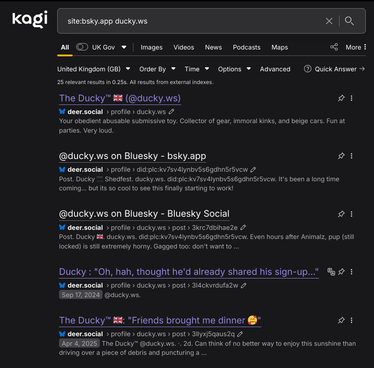Switch to the Podcasts tab
Viewport: 374px width, 368px height.
point(246,47)
